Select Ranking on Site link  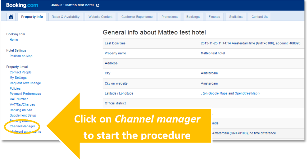point(21,110)
